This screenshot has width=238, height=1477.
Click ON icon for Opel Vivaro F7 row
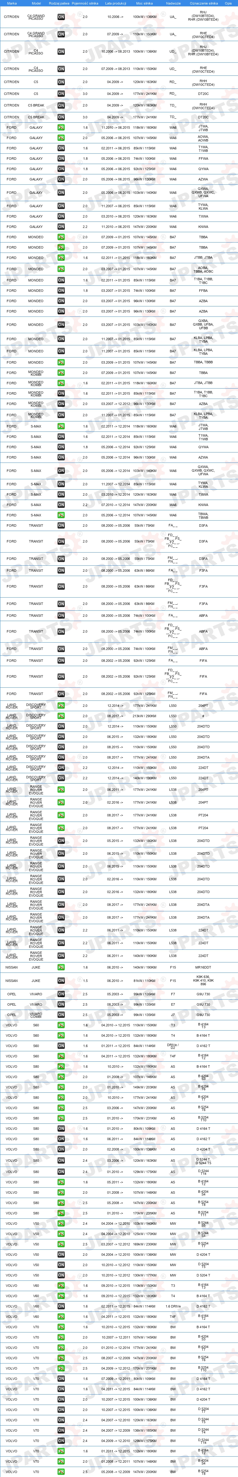pos(61,994)
